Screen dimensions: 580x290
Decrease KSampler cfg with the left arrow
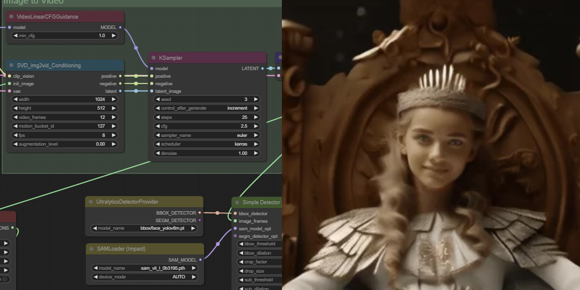tap(158, 126)
